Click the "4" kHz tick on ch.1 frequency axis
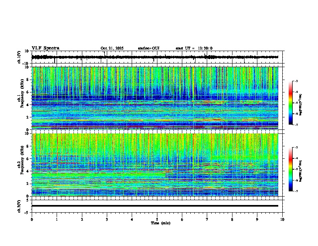 point(28,105)
